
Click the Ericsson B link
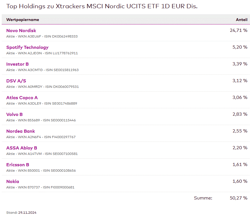[18, 165]
